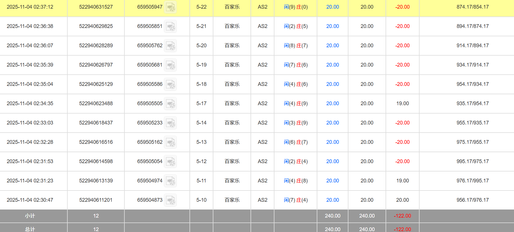Screen dimensions: 514x232
Task: Click replay icon beside 659505851
Action: pyautogui.click(x=170, y=27)
